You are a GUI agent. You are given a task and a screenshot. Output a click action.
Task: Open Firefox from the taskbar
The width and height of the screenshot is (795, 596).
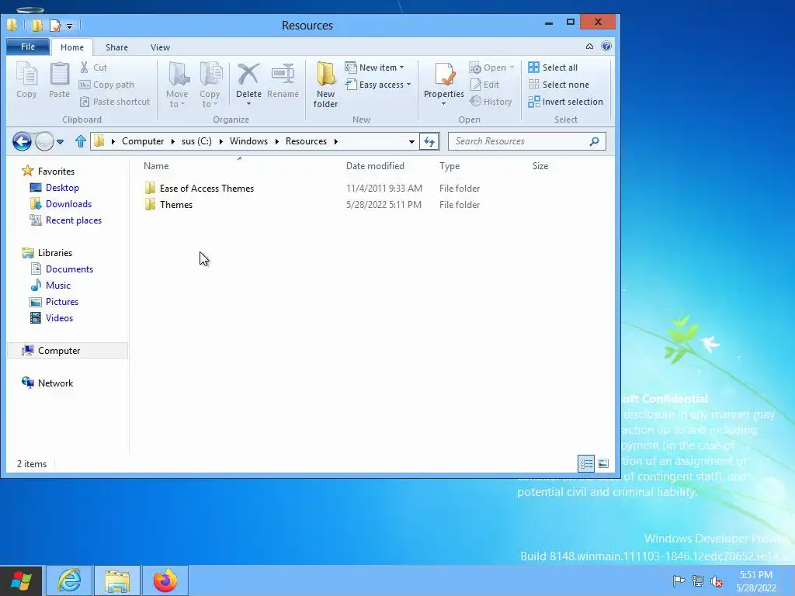[165, 580]
